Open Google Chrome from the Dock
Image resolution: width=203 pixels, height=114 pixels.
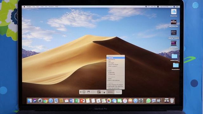45,101
